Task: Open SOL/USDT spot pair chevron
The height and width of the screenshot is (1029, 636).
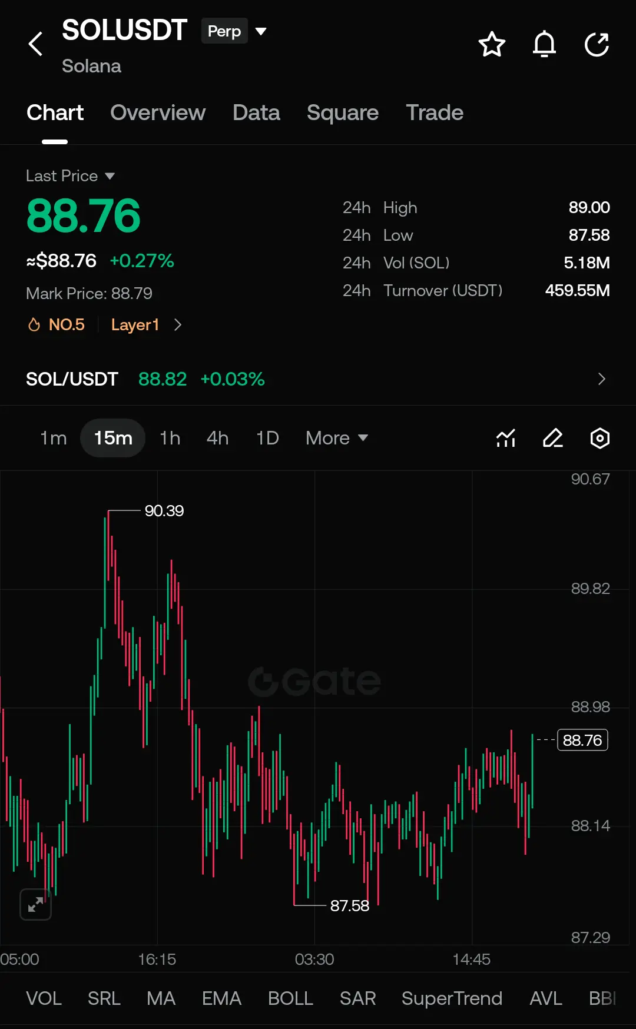Action: click(601, 379)
